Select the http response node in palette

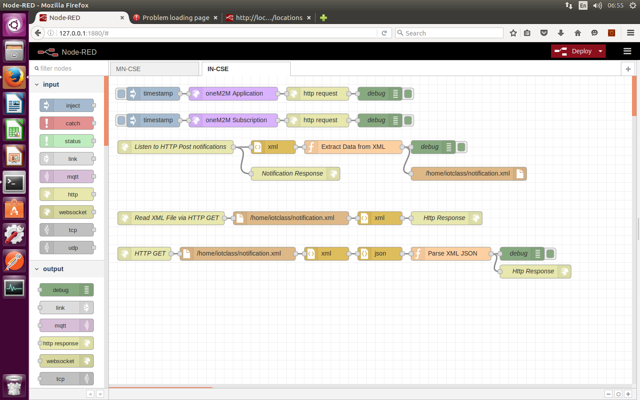click(67, 343)
